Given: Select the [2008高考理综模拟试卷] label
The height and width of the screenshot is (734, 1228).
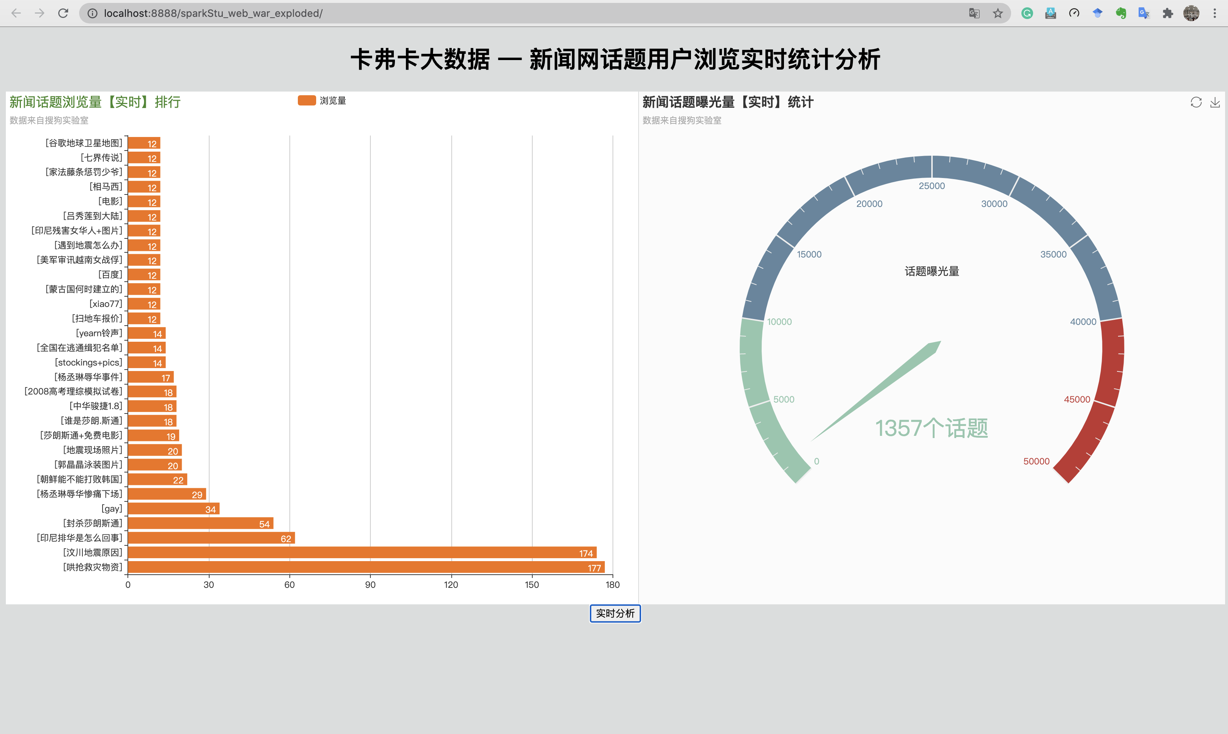Looking at the screenshot, I should pyautogui.click(x=73, y=391).
